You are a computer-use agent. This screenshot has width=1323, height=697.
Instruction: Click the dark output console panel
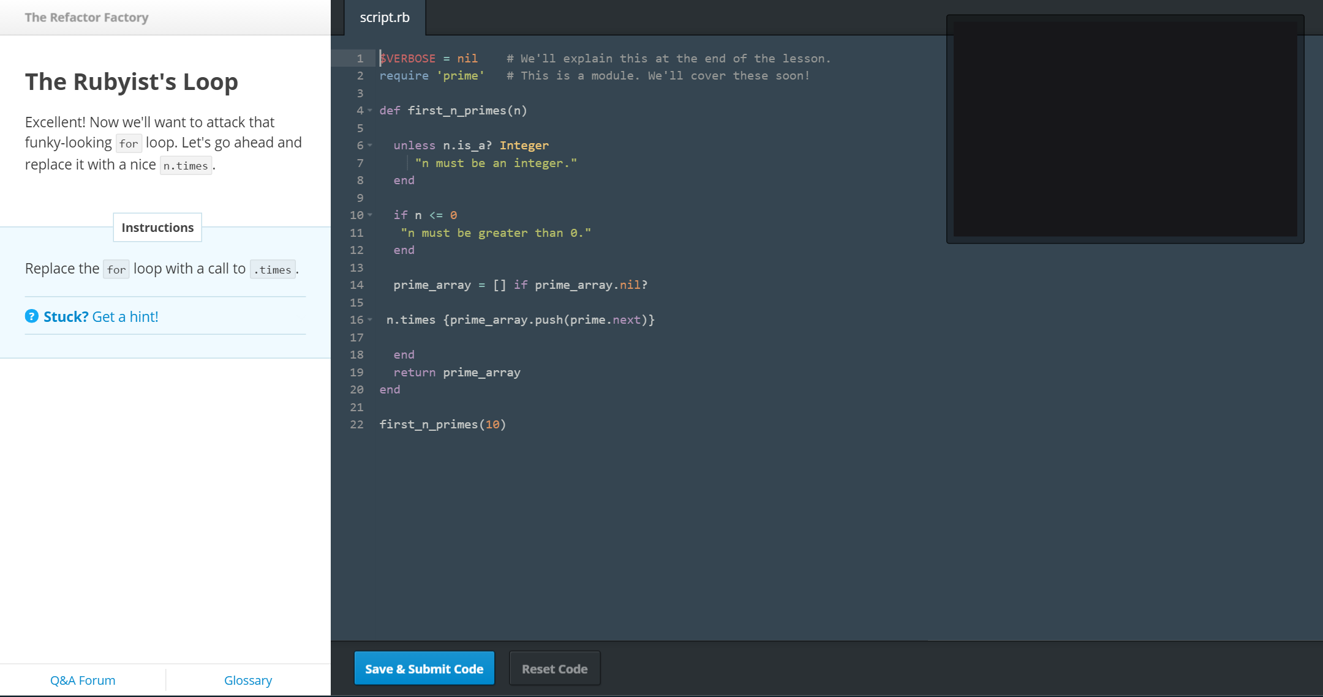pyautogui.click(x=1125, y=129)
